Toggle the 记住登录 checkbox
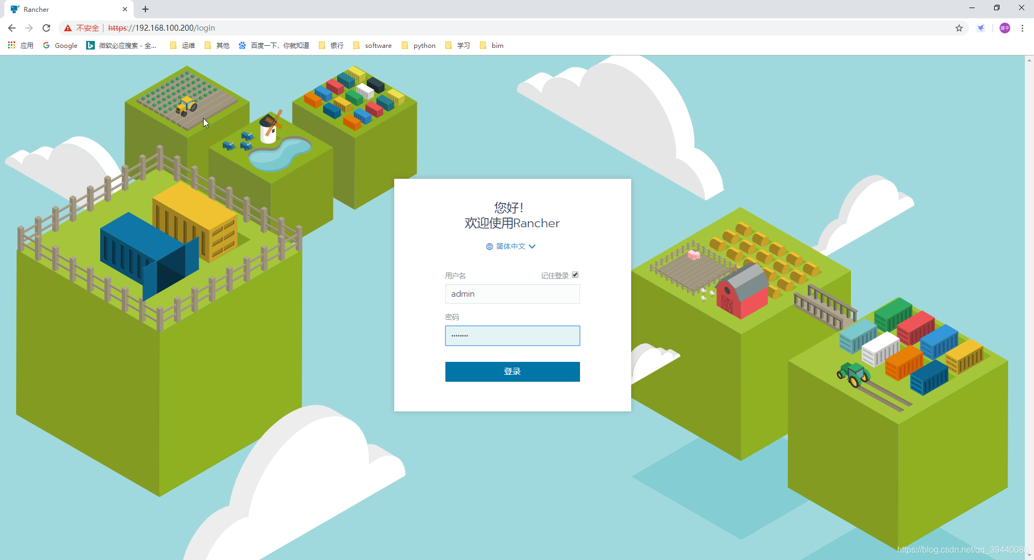The width and height of the screenshot is (1034, 560). 575,275
